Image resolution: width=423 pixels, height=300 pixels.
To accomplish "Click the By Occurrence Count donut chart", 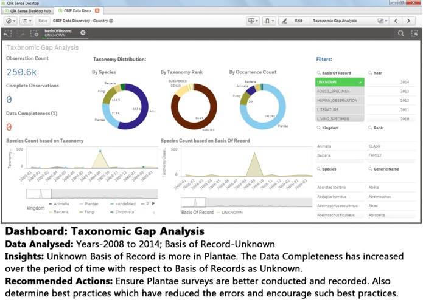I will point(263,106).
